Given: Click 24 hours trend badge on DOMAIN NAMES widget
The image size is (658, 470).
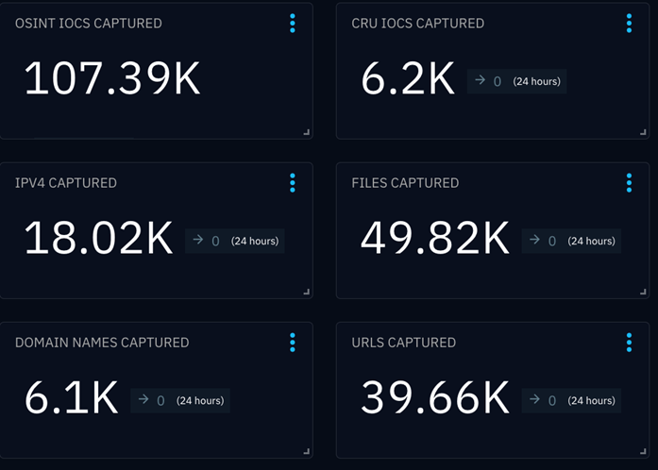Looking at the screenshot, I should tap(180, 400).
